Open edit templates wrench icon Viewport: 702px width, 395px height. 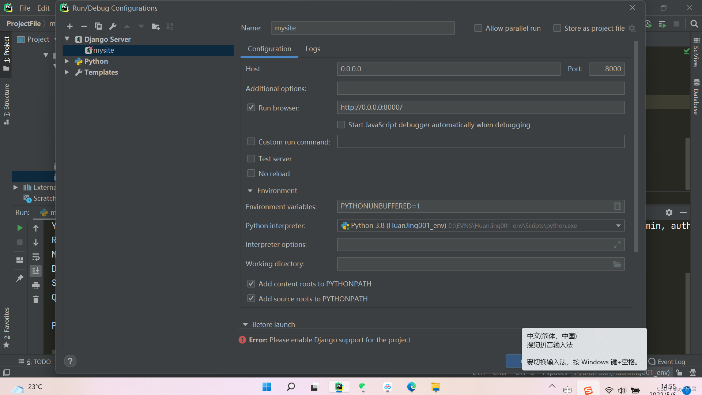(113, 26)
